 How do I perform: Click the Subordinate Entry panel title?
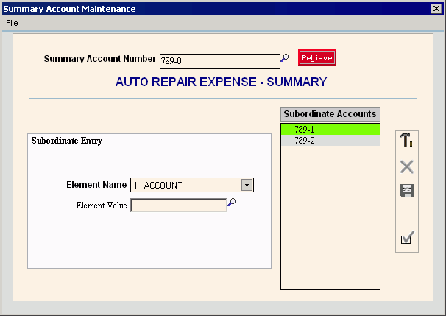pyautogui.click(x=67, y=141)
